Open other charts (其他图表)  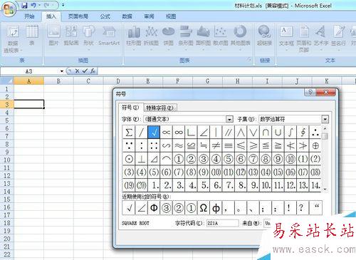(x=241, y=38)
